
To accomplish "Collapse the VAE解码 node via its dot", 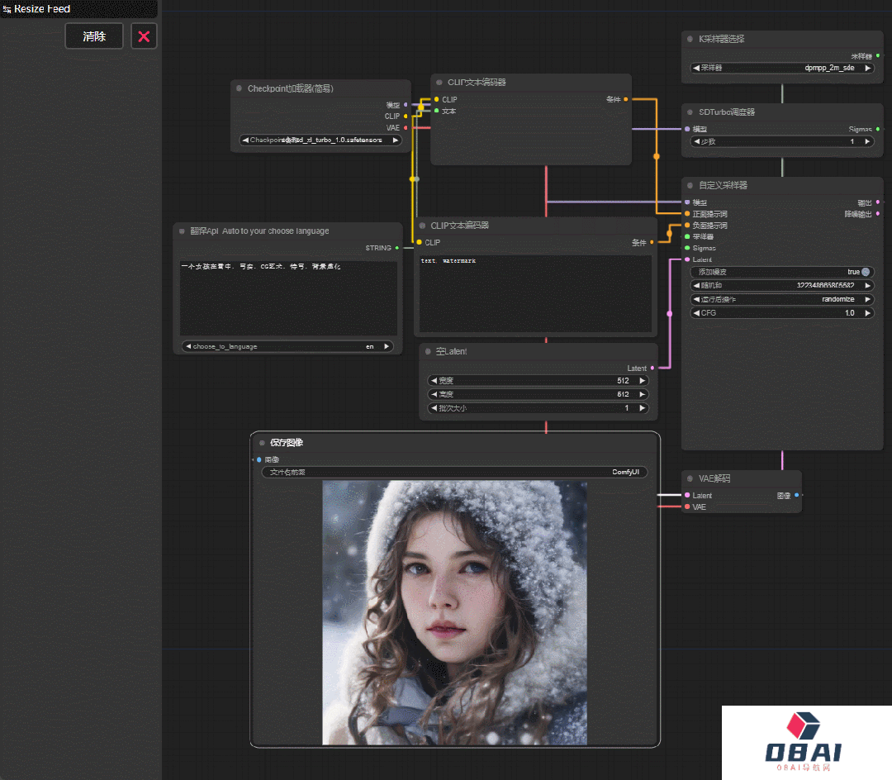I will click(x=690, y=478).
